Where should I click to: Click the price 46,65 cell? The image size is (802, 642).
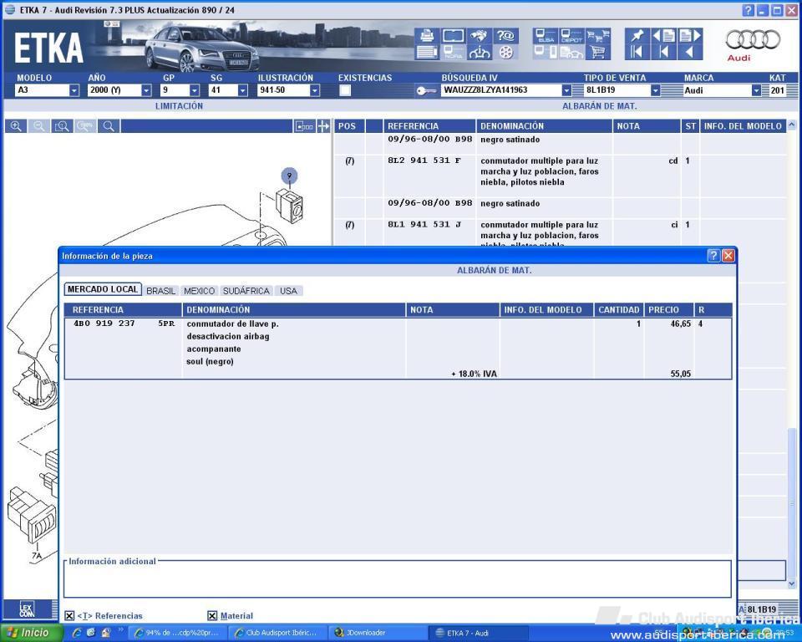[x=680, y=324]
